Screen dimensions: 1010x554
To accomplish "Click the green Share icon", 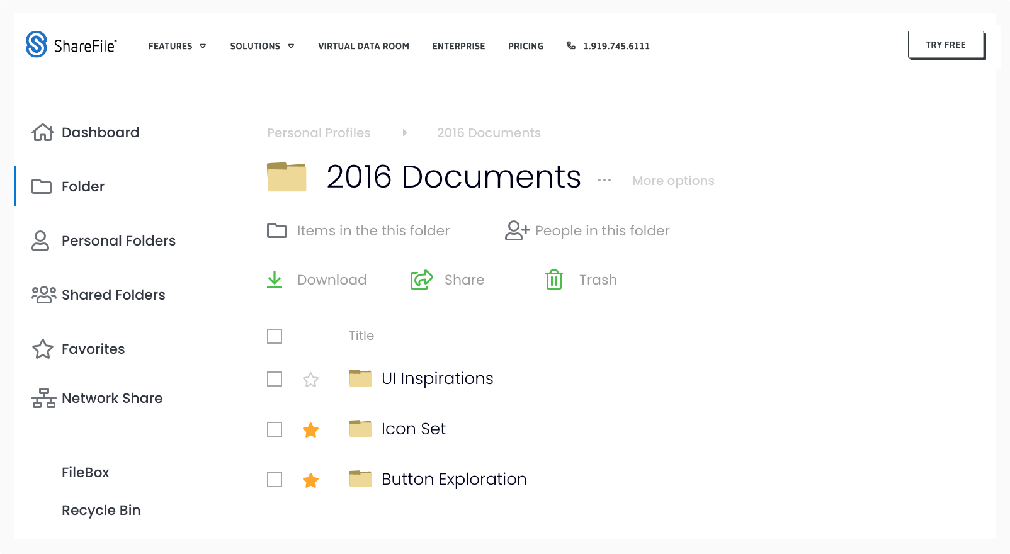I will pyautogui.click(x=421, y=280).
